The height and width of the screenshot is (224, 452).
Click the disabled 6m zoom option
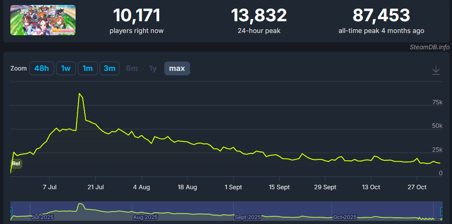pyautogui.click(x=132, y=69)
